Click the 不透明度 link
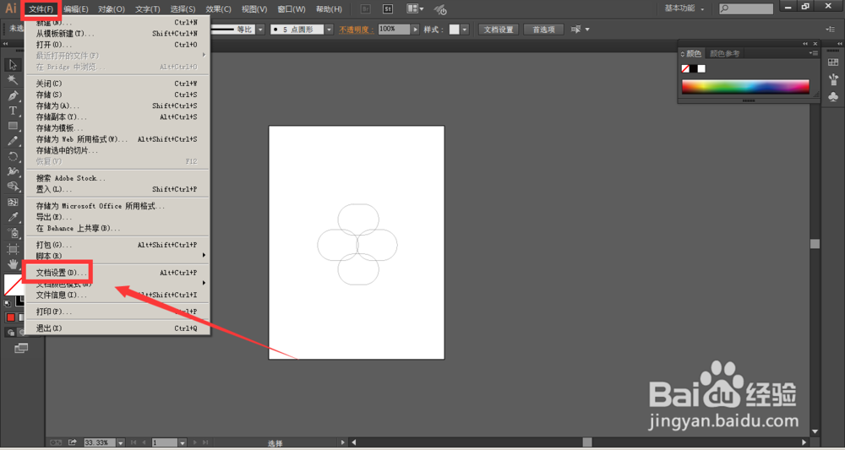 pyautogui.click(x=357, y=30)
